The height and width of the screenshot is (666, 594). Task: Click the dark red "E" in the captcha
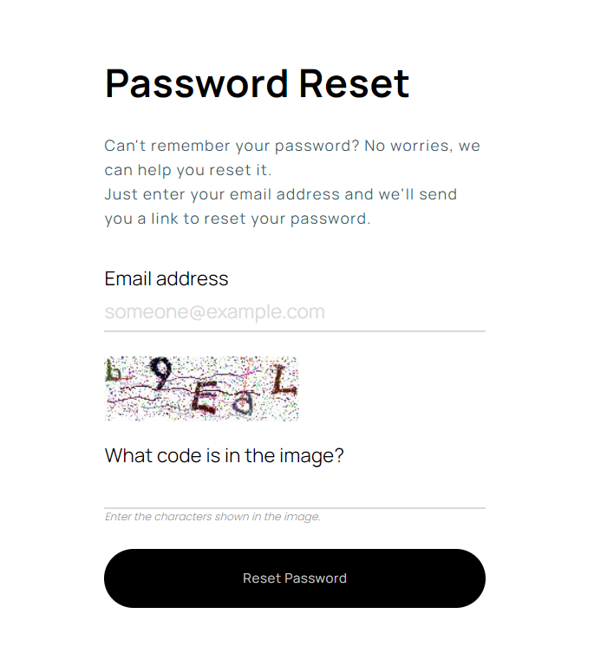click(x=206, y=399)
